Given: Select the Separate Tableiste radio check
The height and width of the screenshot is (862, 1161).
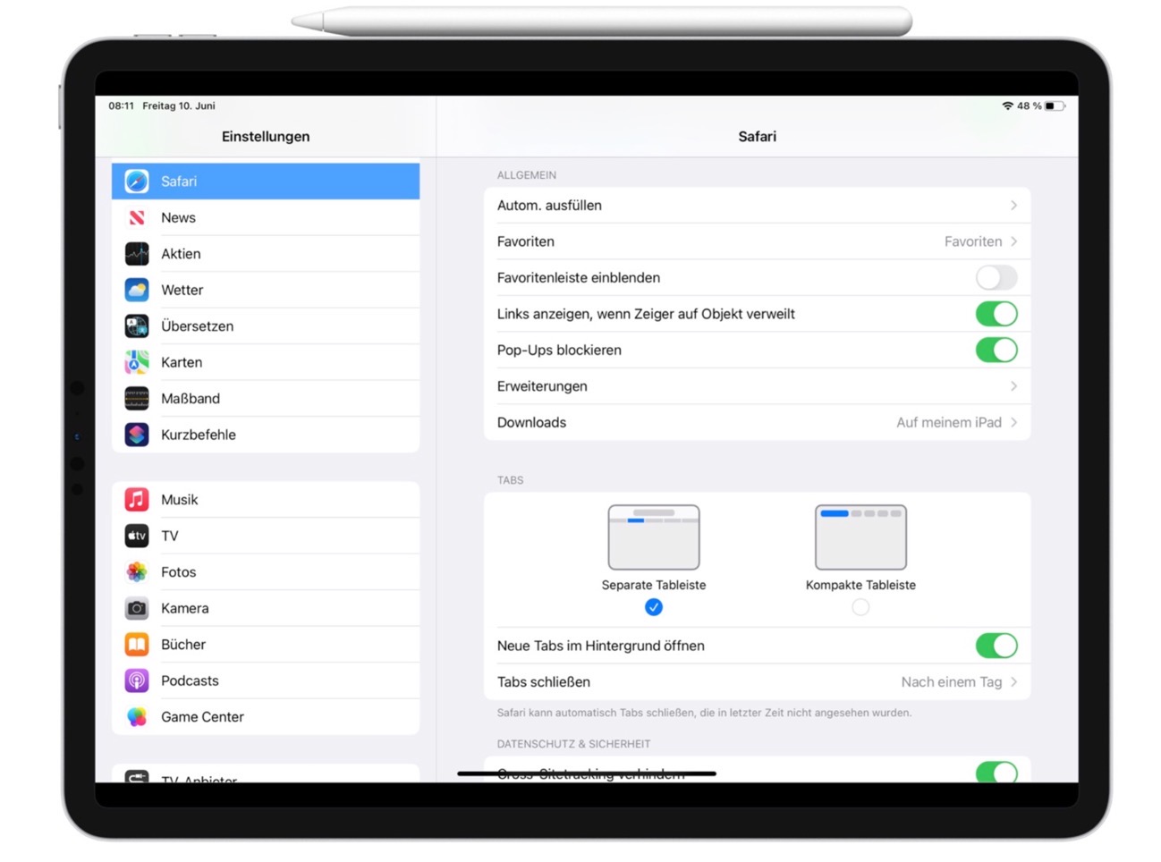Looking at the screenshot, I should coord(654,608).
